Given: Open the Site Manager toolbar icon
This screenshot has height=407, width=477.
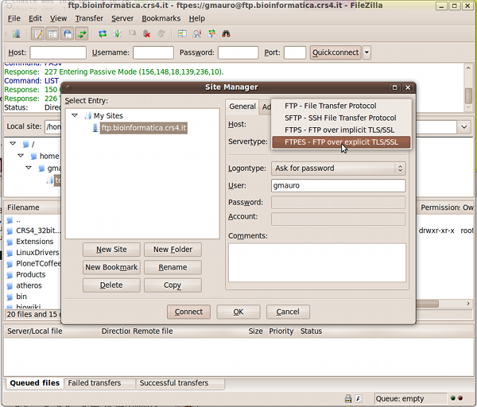Looking at the screenshot, I should (x=16, y=33).
